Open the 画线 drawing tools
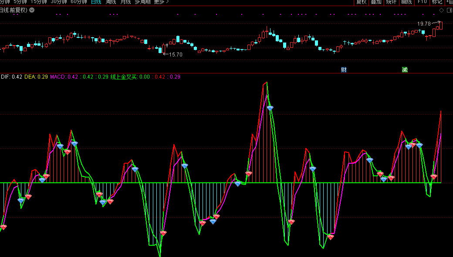 406,2
